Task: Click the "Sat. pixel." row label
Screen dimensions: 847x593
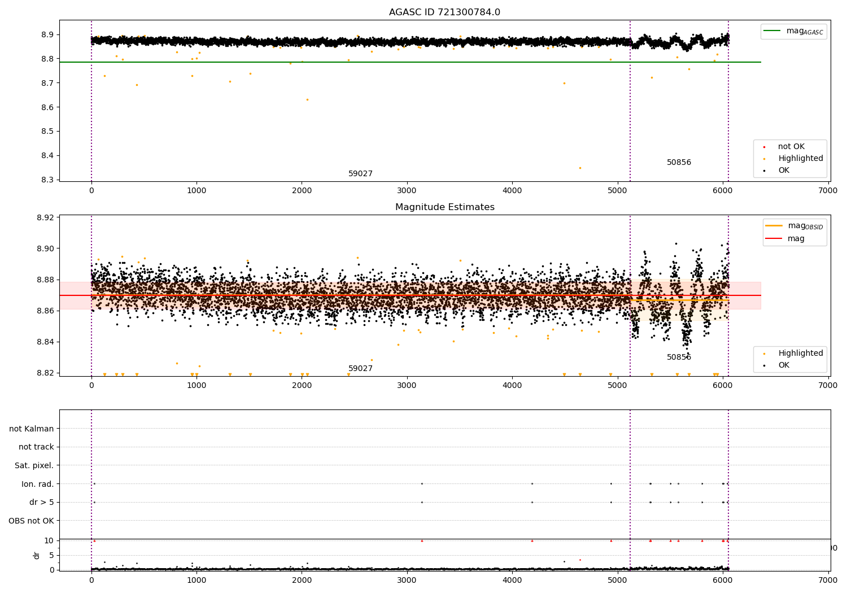Action: click(x=34, y=466)
